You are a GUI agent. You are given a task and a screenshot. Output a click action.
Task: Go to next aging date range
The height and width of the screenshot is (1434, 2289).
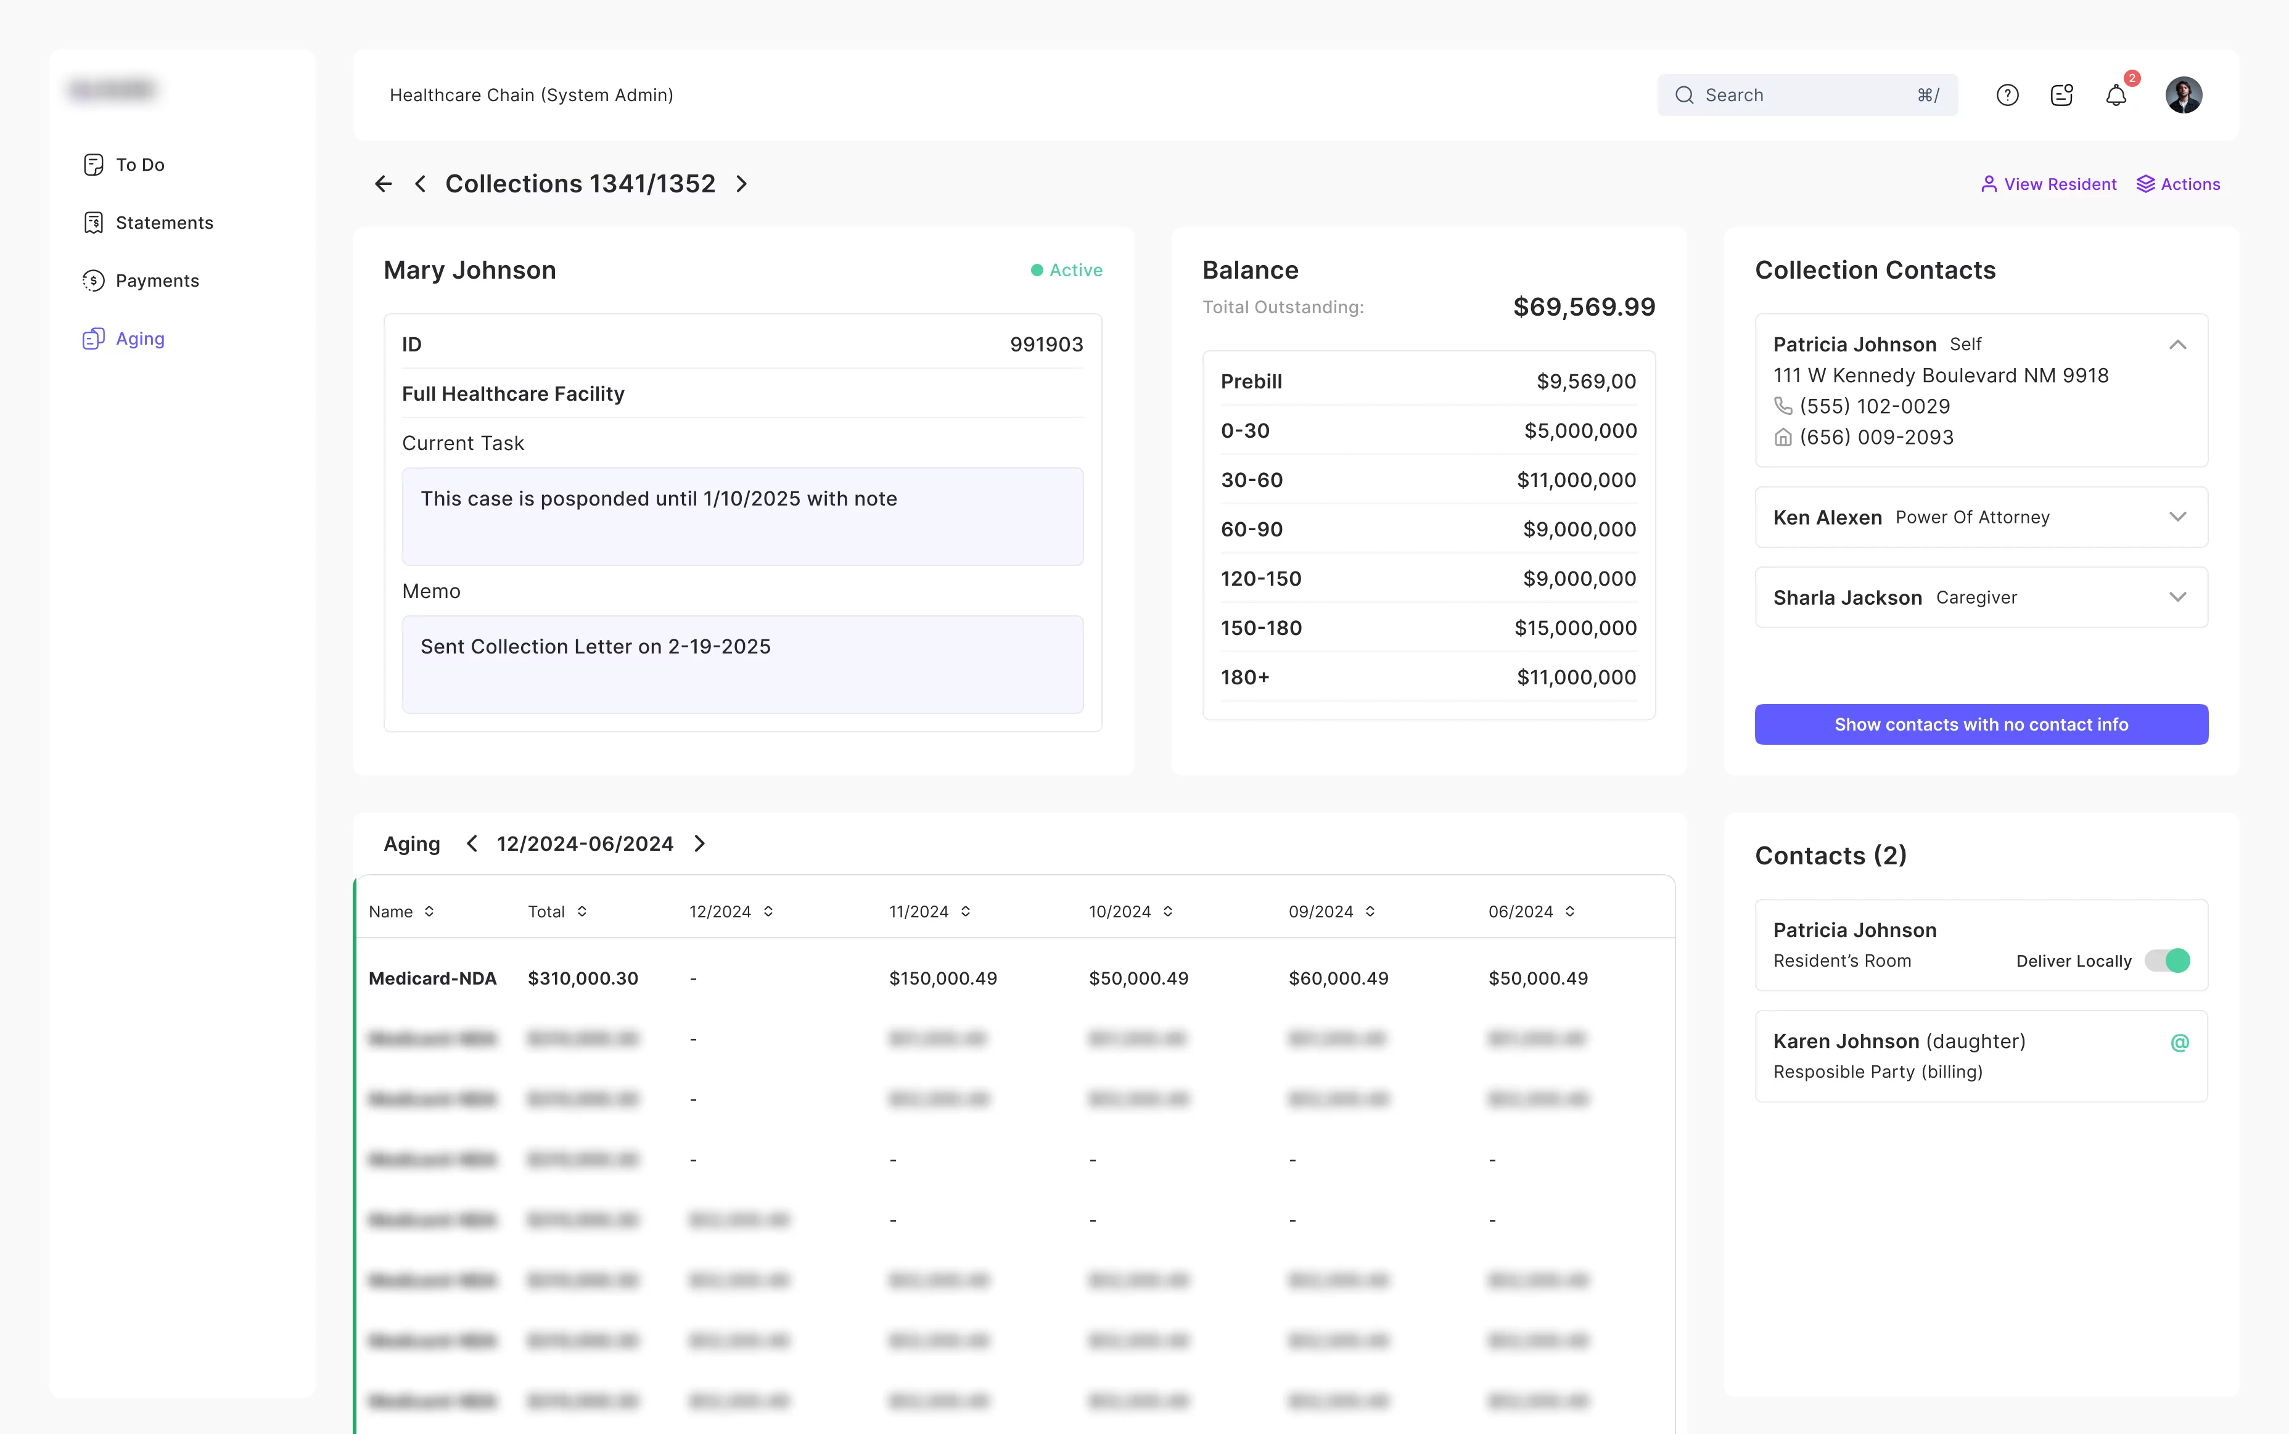(x=699, y=843)
